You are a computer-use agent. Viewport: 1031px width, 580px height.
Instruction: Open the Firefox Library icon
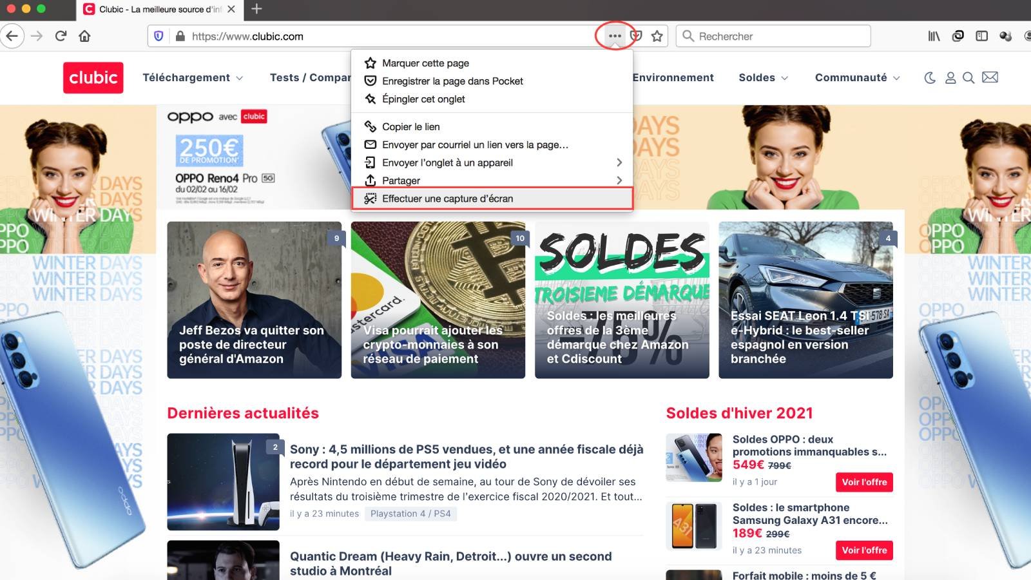[x=933, y=36]
